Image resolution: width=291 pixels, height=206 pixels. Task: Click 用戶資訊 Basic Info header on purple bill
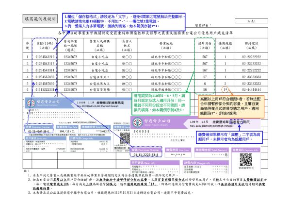(x=155, y=163)
